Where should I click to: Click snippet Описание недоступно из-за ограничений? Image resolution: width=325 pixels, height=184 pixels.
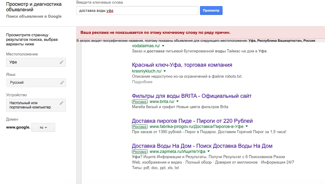[x=187, y=76]
